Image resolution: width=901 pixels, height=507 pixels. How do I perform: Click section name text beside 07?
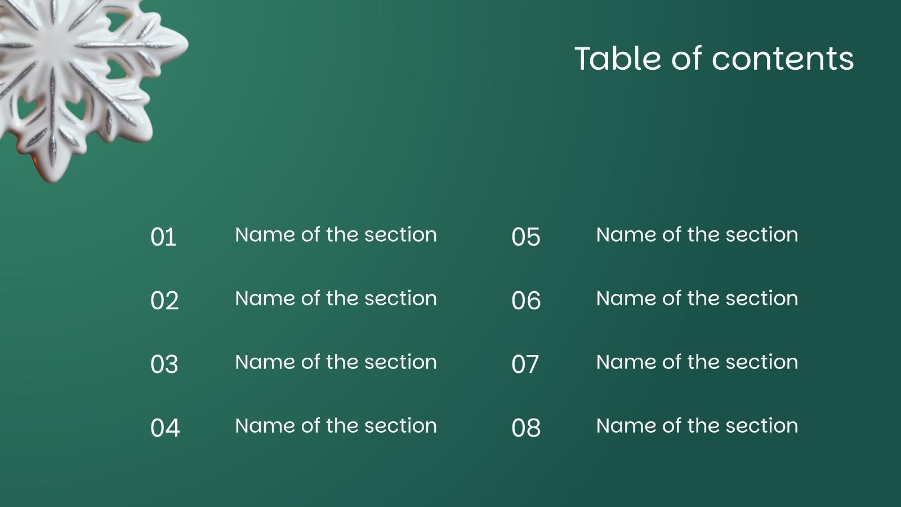(x=697, y=362)
